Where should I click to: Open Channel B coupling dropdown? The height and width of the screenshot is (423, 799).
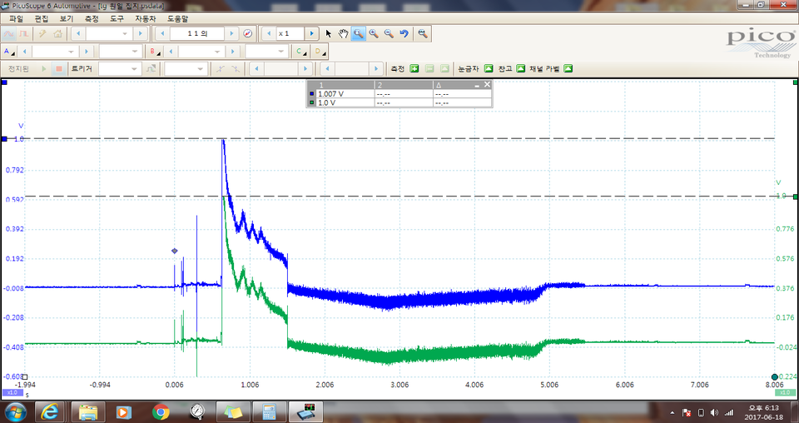point(266,52)
